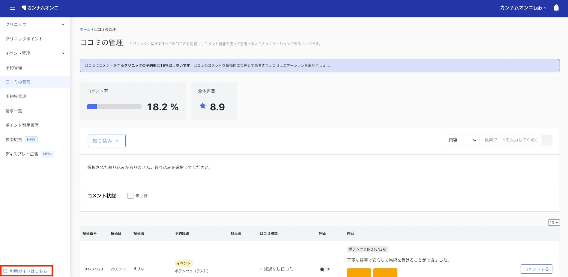Click the 18.2 % comment rate value
Image resolution: width=568 pixels, height=277 pixels.
[163, 107]
